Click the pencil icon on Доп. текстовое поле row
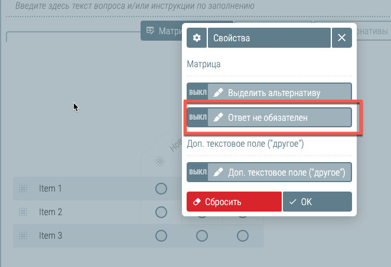391x267 pixels. point(218,172)
